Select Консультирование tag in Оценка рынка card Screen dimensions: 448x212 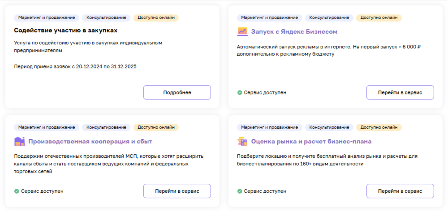(329, 127)
